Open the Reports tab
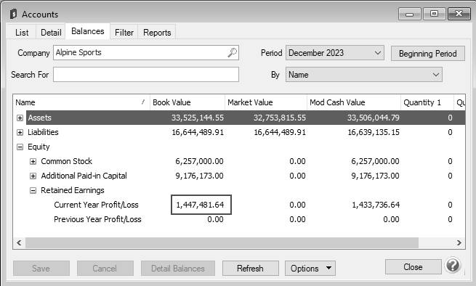The image size is (476, 286). click(157, 33)
